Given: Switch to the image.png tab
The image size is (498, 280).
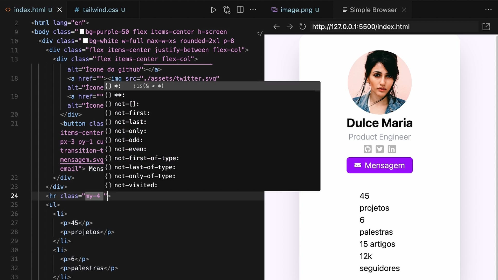Looking at the screenshot, I should pyautogui.click(x=296, y=10).
